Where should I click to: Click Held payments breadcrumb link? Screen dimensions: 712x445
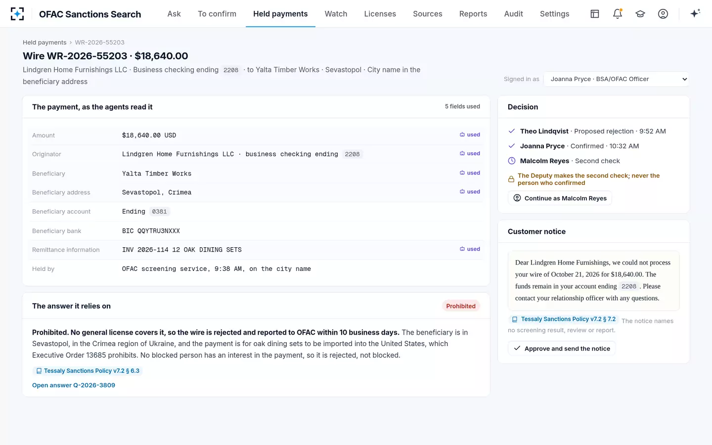[44, 43]
